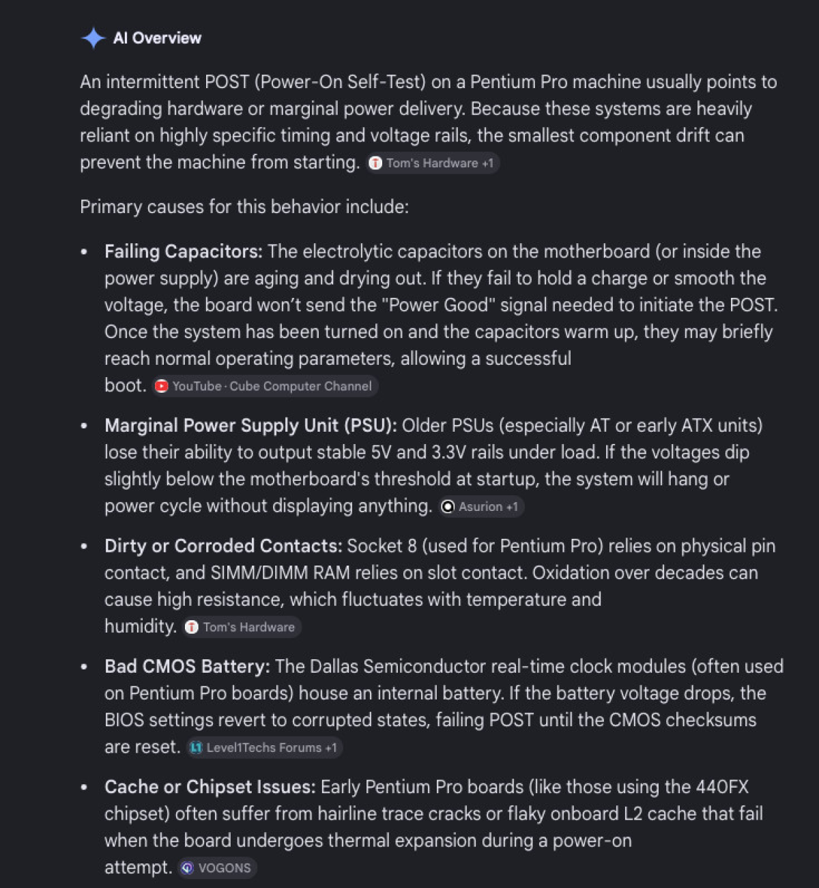Click the Tom's Hardware icon in first citation

[x=375, y=163]
